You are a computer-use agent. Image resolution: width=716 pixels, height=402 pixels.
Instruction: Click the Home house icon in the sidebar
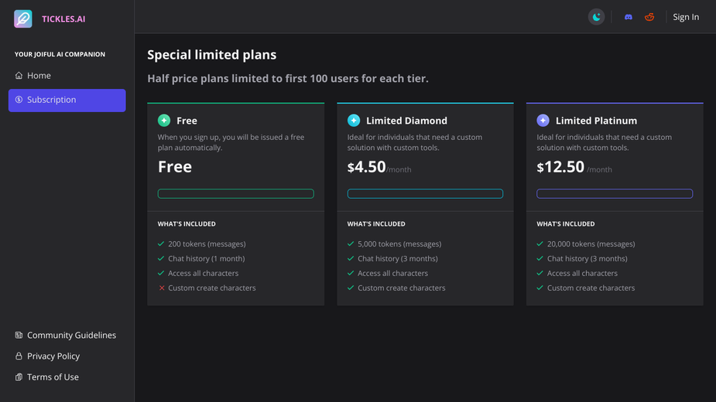19,75
